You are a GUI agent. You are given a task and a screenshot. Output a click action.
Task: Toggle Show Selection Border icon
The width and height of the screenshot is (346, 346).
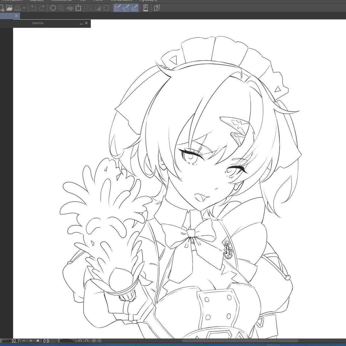106,8
